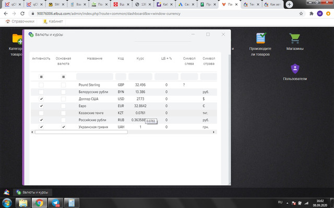Screen dimensions: 334x208
Task: Open File Explorer in the taskbar
Action: (x=23, y=203)
